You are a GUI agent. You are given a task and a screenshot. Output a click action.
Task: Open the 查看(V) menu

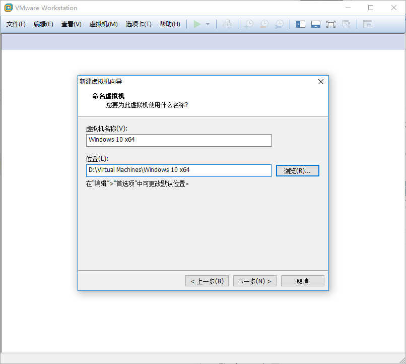click(x=71, y=24)
